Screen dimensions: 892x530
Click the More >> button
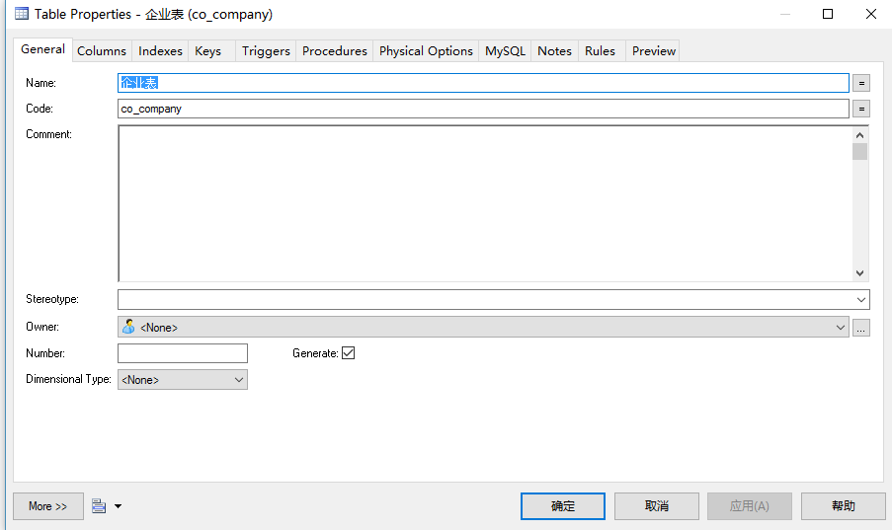click(x=48, y=506)
